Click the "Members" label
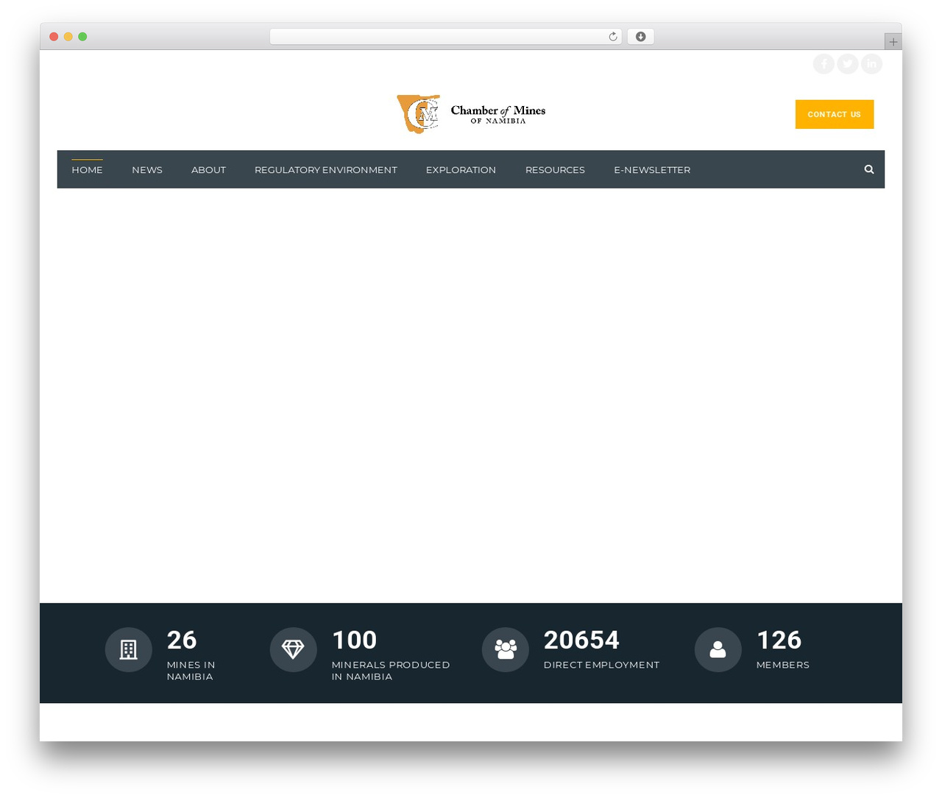Image resolution: width=942 pixels, height=798 pixels. pyautogui.click(x=783, y=665)
